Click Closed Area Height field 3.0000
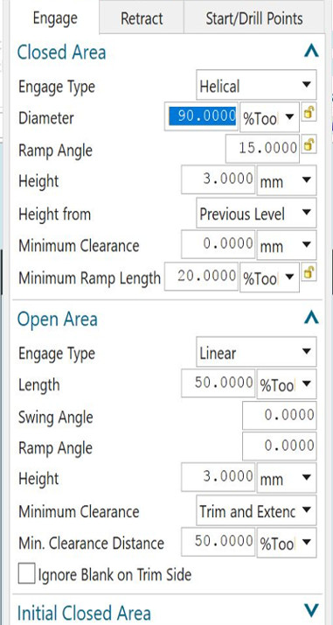The height and width of the screenshot is (625, 333). (x=218, y=179)
